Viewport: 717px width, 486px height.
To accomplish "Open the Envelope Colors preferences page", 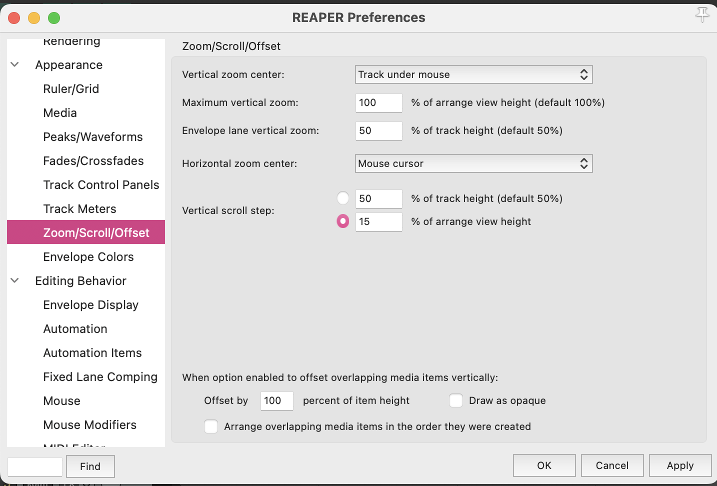I will pyautogui.click(x=88, y=257).
